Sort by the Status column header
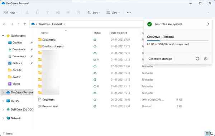The width and height of the screenshot is (215, 136). tap(97, 33)
